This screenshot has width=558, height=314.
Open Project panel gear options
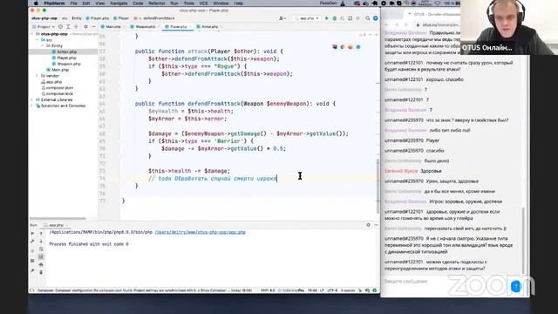(x=85, y=27)
